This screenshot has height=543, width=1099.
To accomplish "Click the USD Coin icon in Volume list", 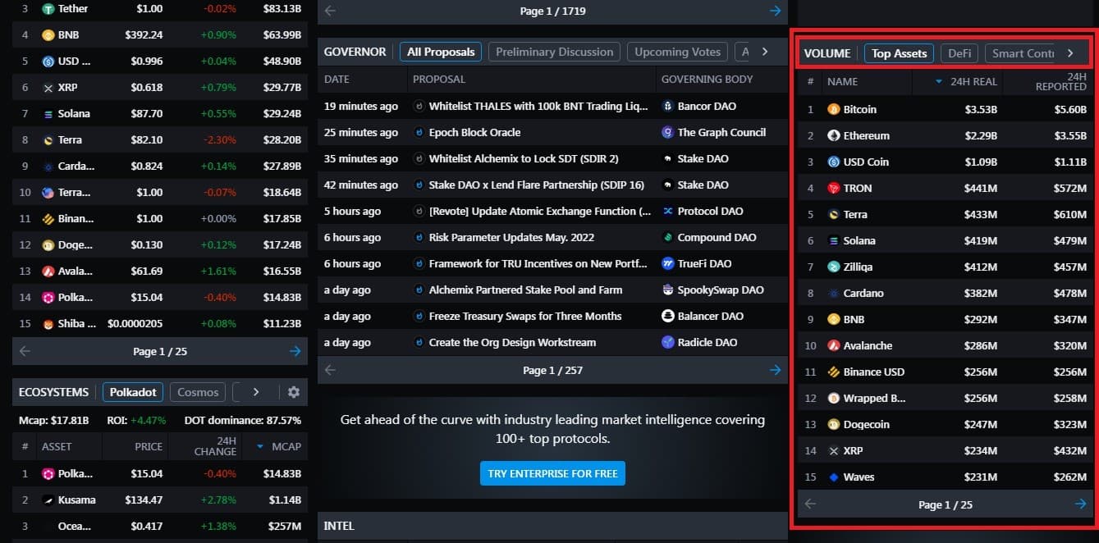I will 834,162.
